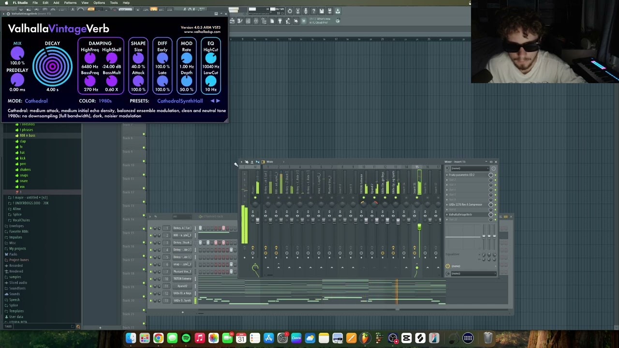Viewport: 619px width, 348px height.
Task: Open the 1980s color mode selector
Action: coord(105,101)
